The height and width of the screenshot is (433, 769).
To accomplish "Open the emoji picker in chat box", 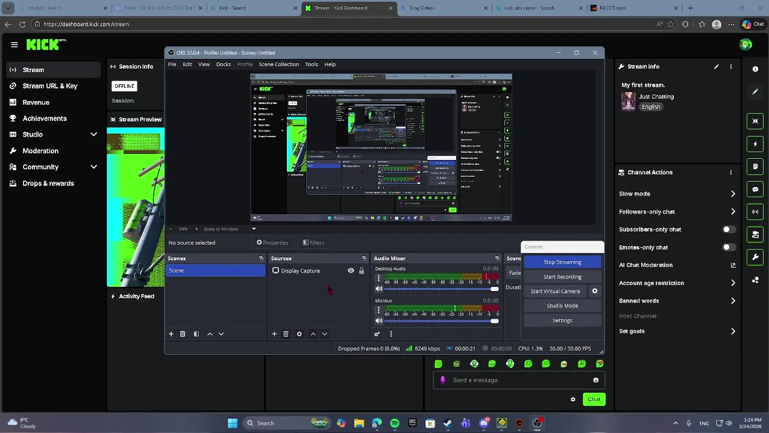I will (596, 380).
